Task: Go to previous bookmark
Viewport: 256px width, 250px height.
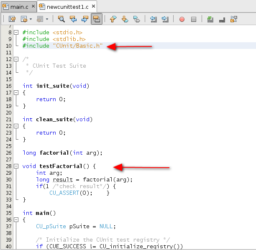Action: pyautogui.click(x=113, y=19)
